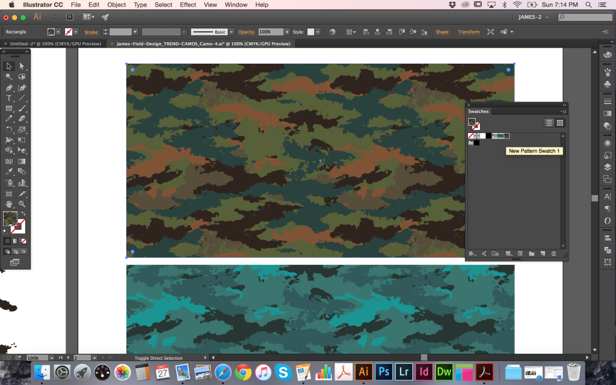Viewport: 616px width, 385px height.
Task: Choose the Pencil tool
Action: (8, 119)
